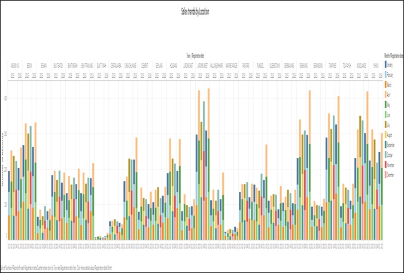Select the 'May' legend label text
The width and height of the screenshot is (404, 273).
[x=388, y=105]
